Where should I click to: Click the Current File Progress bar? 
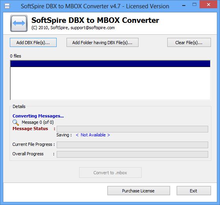point(132,145)
